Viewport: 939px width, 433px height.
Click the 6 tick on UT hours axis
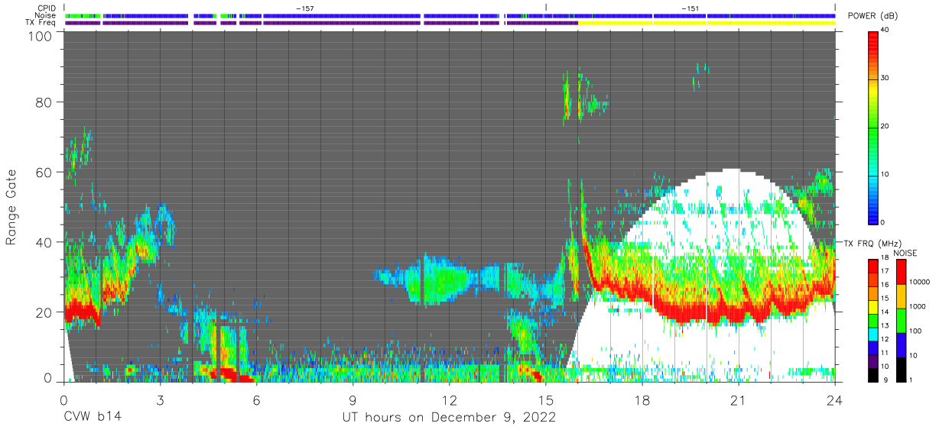256,399
